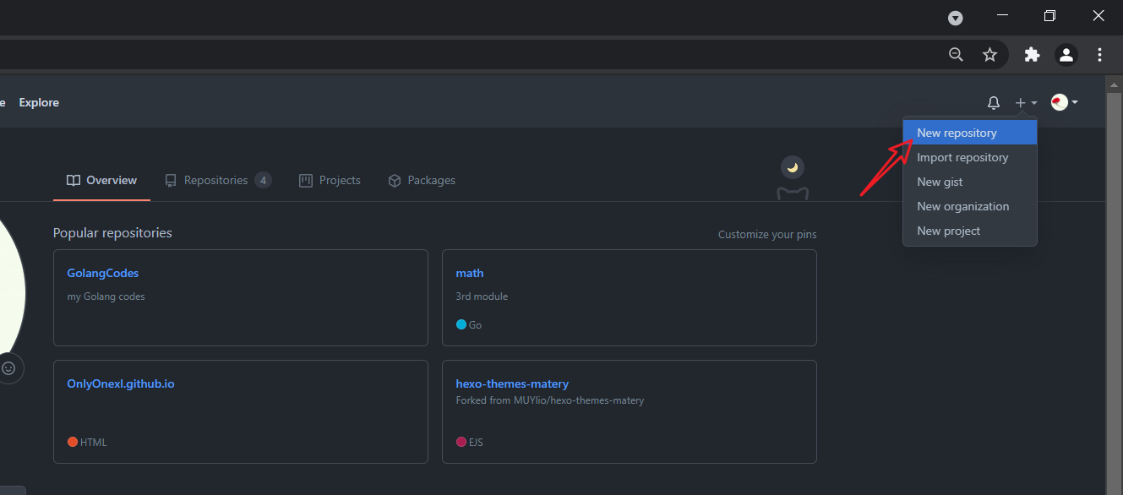Image resolution: width=1123 pixels, height=495 pixels.
Task: Click the tab search dropdown arrow
Action: point(956,18)
